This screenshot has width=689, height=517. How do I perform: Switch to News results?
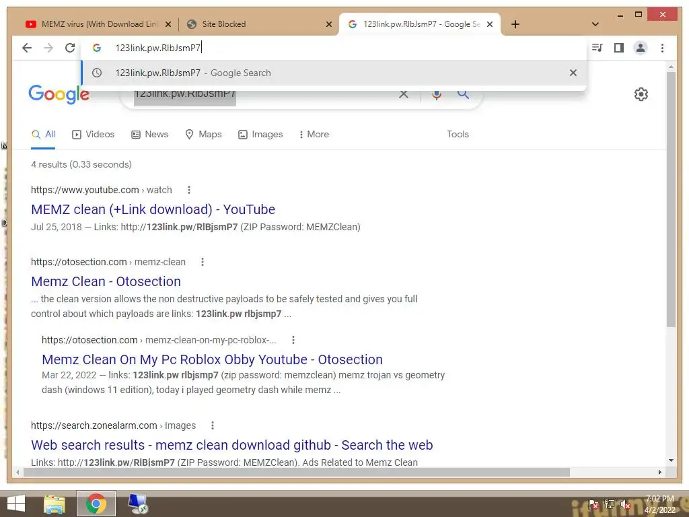tap(150, 135)
